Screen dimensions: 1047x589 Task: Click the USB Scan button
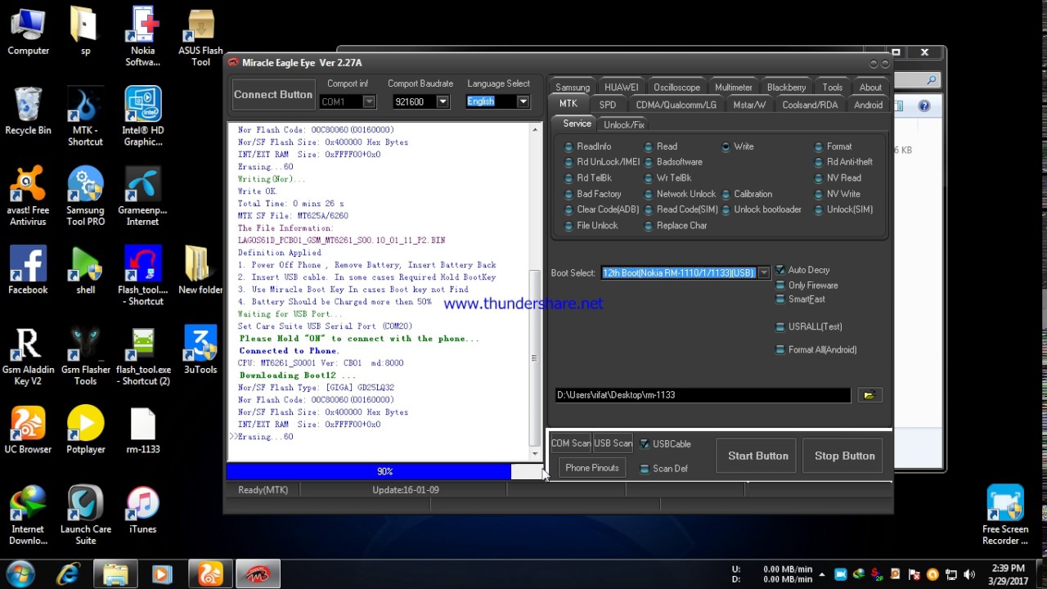pyautogui.click(x=613, y=443)
